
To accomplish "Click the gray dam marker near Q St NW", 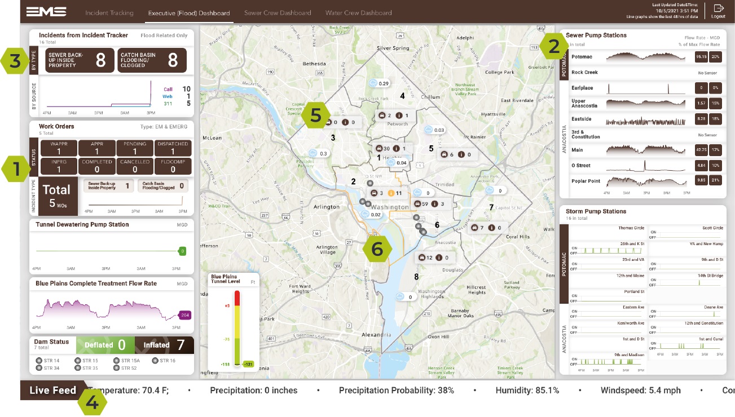I will pos(370,183).
